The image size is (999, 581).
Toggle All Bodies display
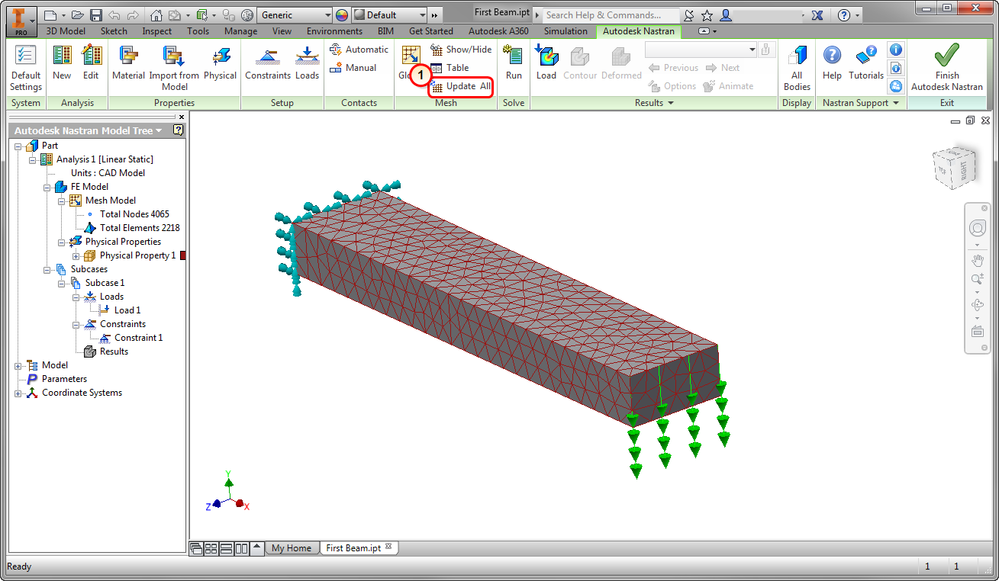pos(797,68)
